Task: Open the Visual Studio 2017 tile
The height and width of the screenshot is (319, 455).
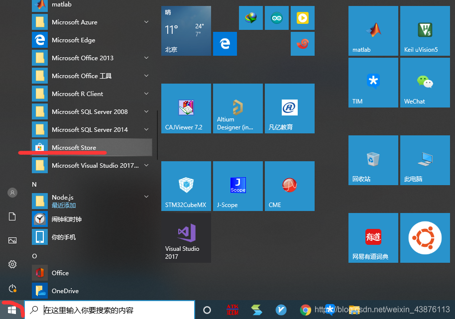Action: pyautogui.click(x=186, y=238)
